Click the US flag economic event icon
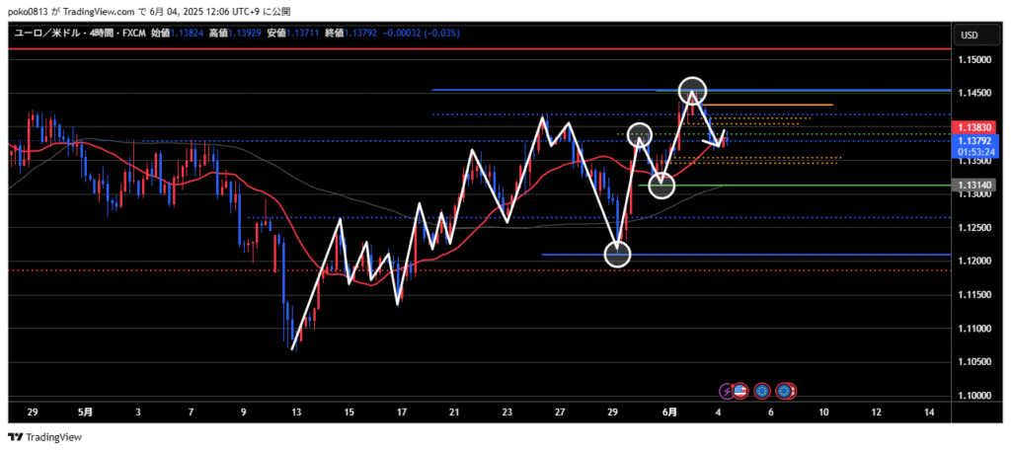The width and height of the screenshot is (1011, 451). (x=739, y=391)
